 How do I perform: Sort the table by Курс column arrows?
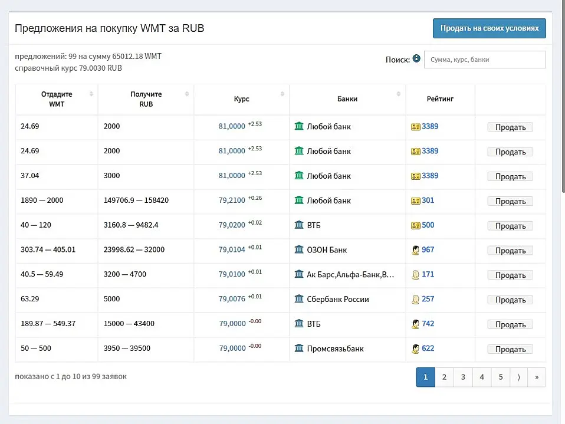coord(282,94)
